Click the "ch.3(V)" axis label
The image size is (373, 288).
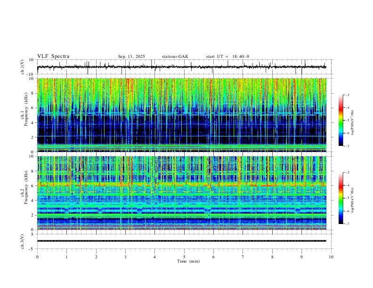(x=23, y=241)
